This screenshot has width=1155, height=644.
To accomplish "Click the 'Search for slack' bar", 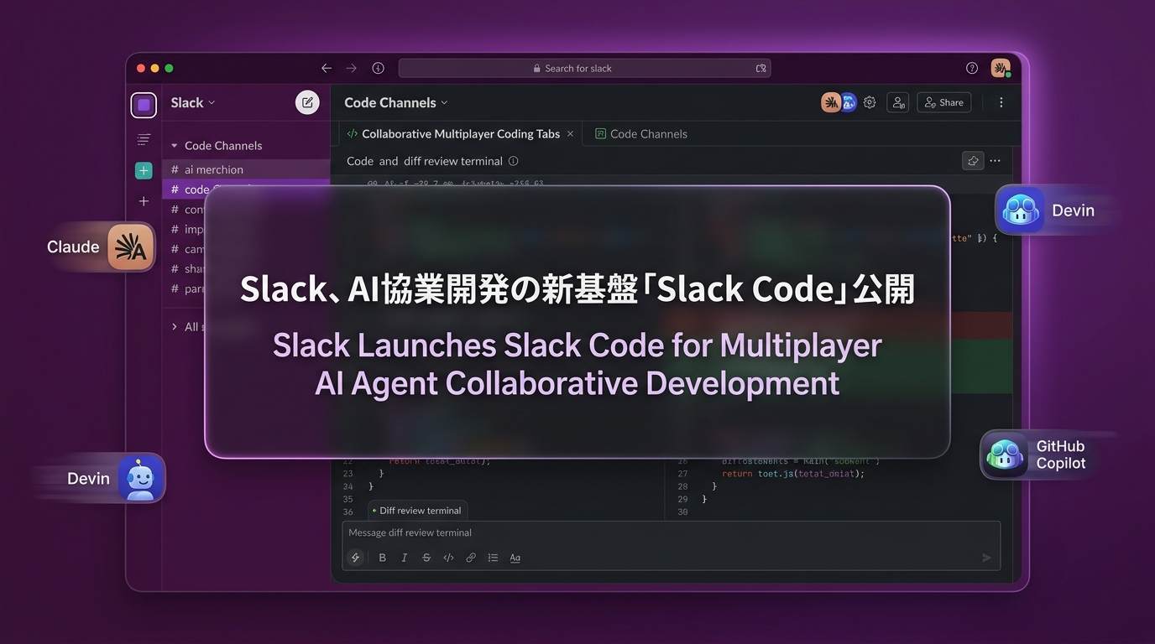I will pyautogui.click(x=584, y=68).
